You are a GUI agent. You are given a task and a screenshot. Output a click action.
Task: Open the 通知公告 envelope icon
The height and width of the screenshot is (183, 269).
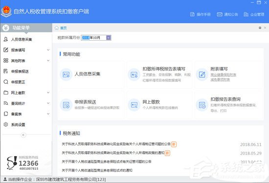tap(220, 14)
